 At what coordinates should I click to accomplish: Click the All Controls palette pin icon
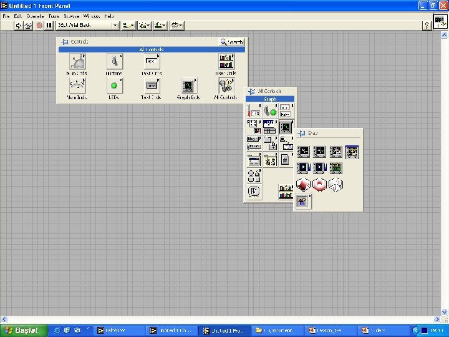[x=251, y=91]
